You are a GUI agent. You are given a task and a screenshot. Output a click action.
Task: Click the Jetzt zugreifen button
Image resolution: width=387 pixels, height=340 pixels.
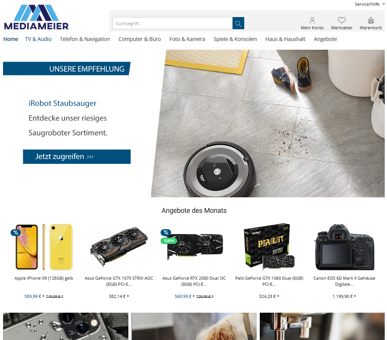(77, 156)
